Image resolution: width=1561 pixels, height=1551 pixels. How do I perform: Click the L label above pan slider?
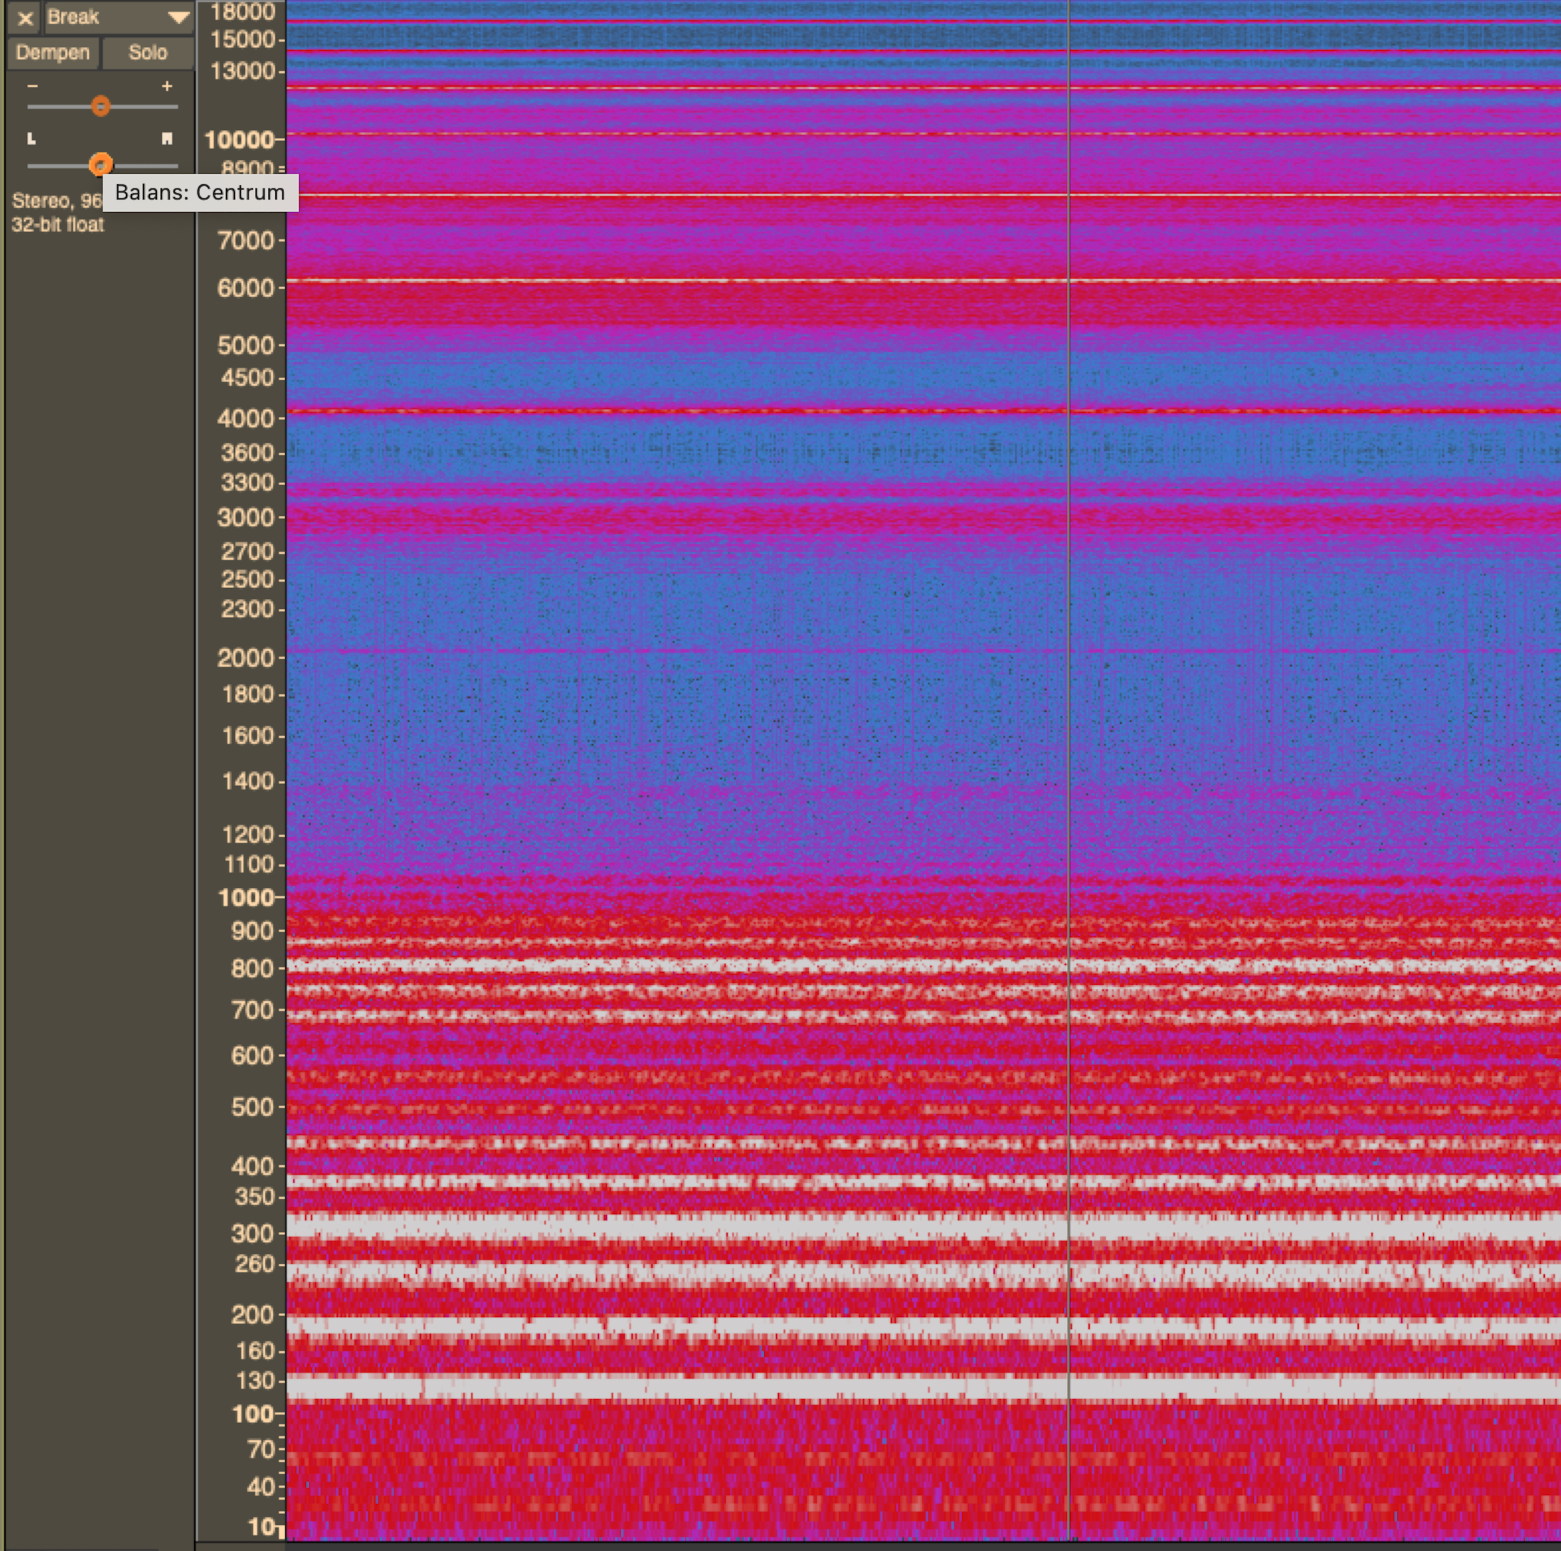pos(31,139)
